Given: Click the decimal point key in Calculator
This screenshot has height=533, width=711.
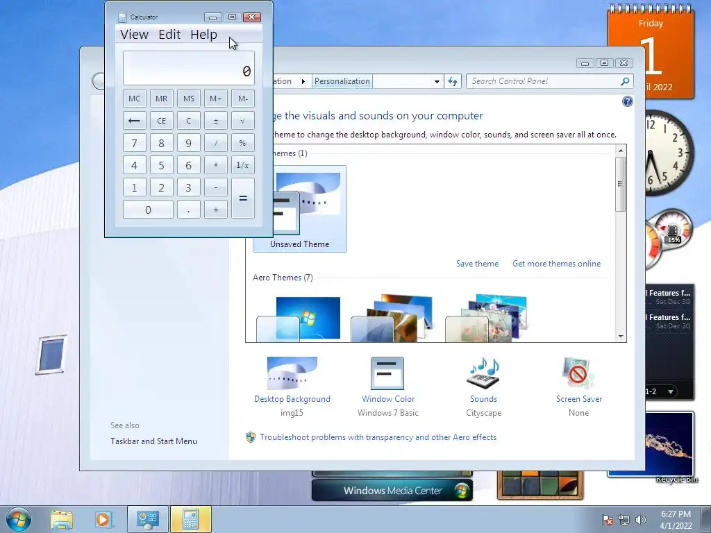Looking at the screenshot, I should tap(189, 210).
